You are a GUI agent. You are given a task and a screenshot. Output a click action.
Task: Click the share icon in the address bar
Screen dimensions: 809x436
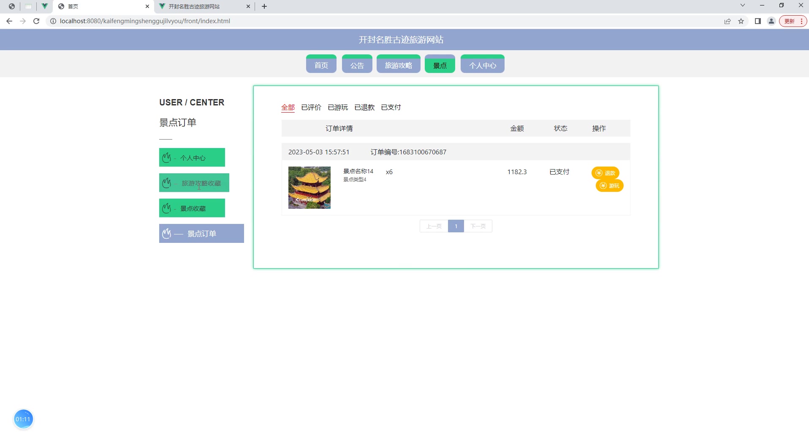point(727,21)
